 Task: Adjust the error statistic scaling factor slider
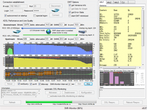click(137, 74)
